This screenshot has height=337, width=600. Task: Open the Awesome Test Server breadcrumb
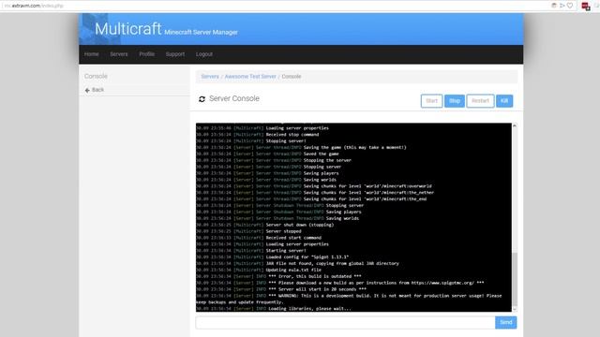coord(250,77)
